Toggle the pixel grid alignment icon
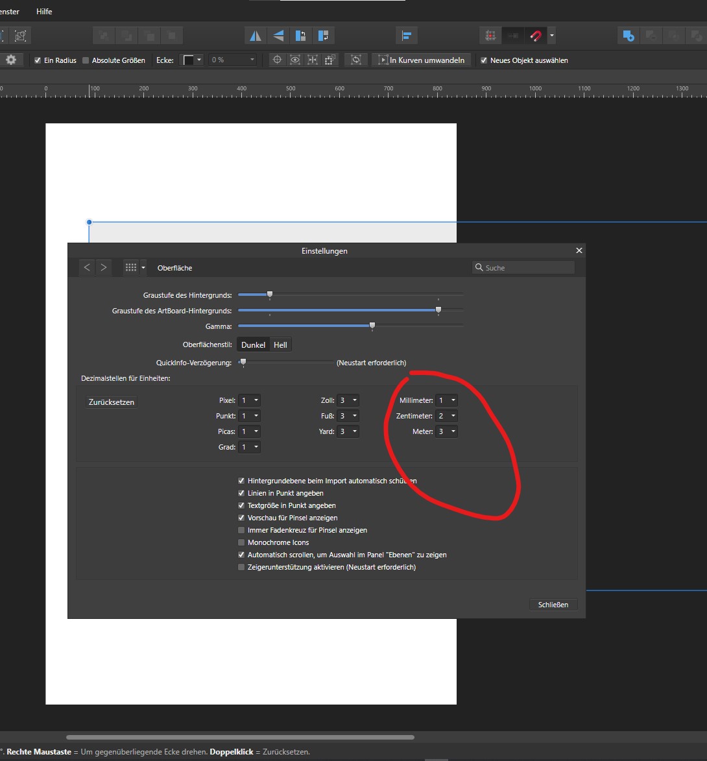This screenshot has height=761, width=707. click(490, 36)
